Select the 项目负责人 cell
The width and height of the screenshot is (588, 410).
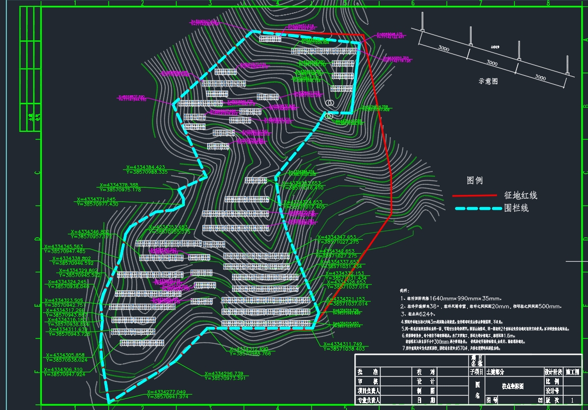(x=368, y=391)
